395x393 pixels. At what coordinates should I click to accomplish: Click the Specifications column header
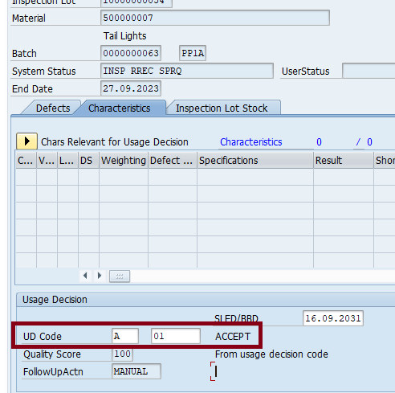coord(255,161)
